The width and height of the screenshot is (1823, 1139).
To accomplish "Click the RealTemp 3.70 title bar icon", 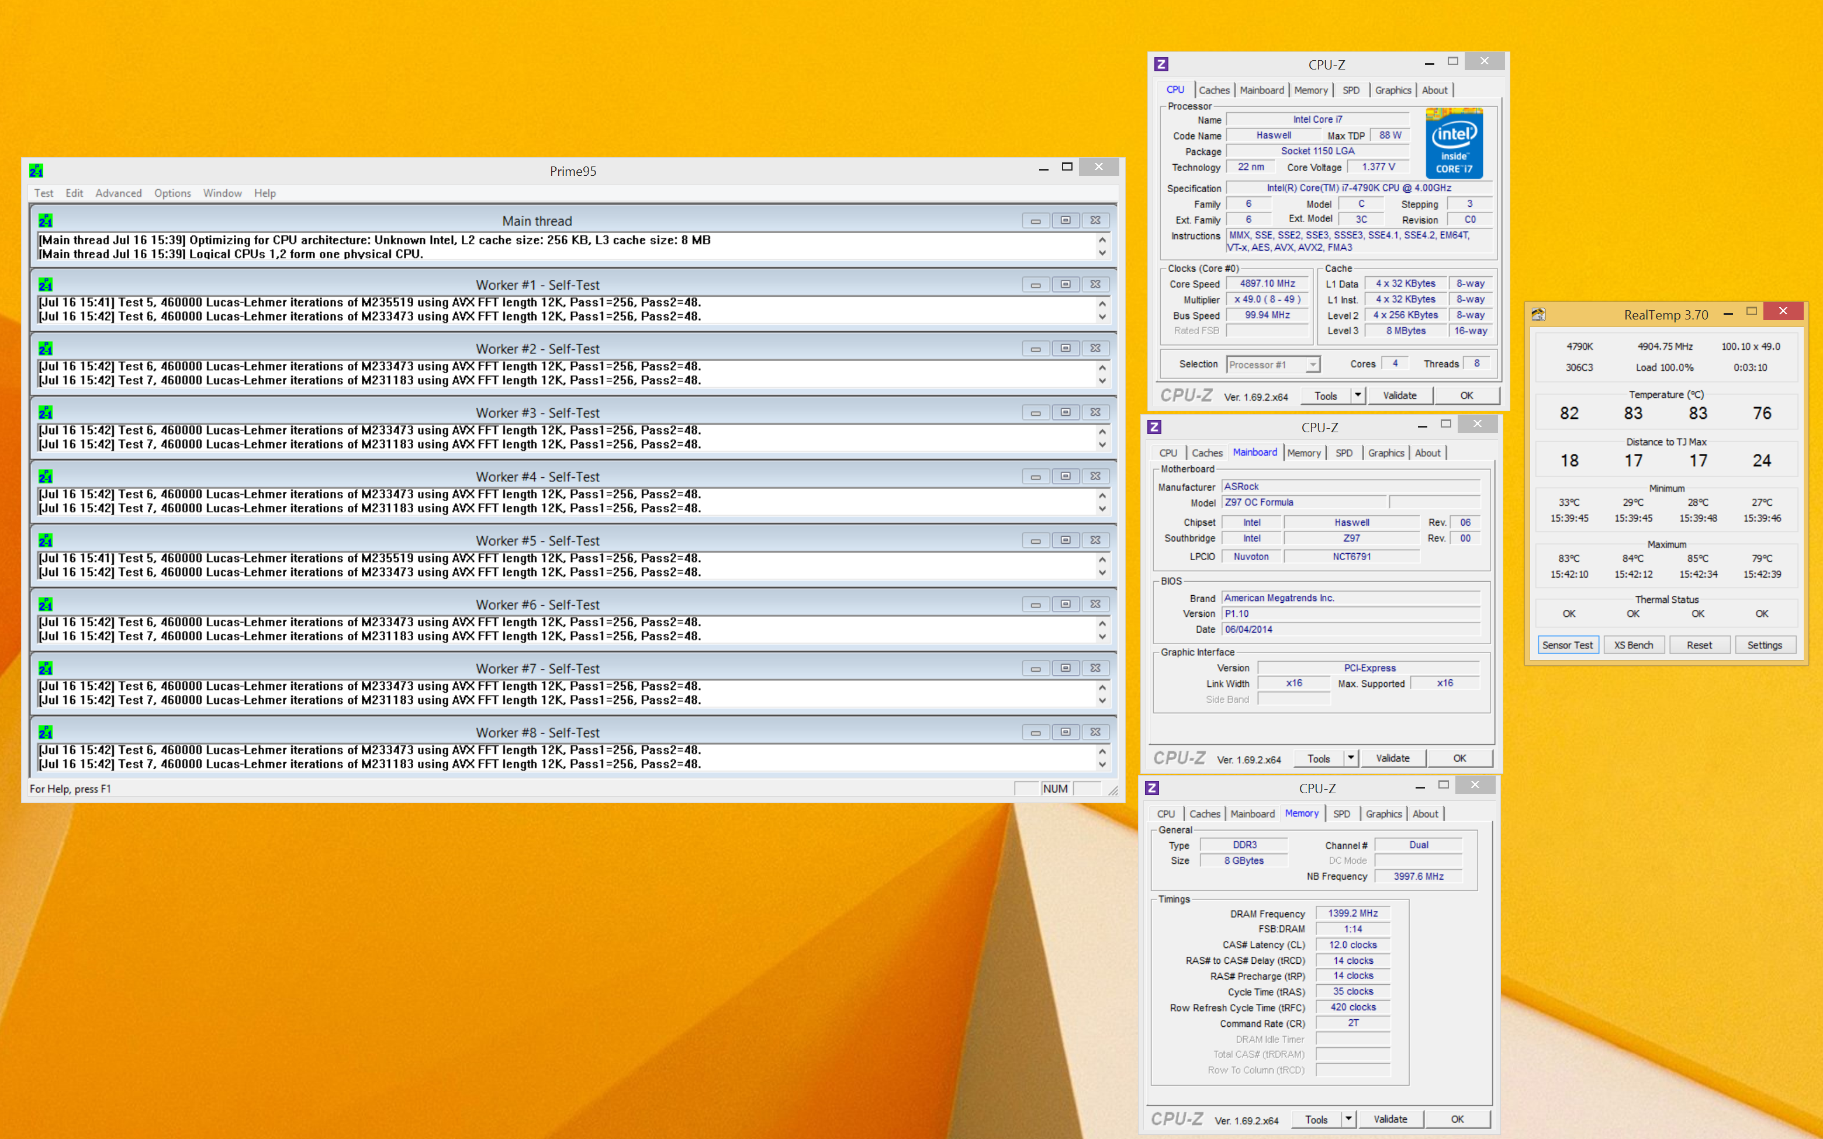I will [x=1539, y=315].
